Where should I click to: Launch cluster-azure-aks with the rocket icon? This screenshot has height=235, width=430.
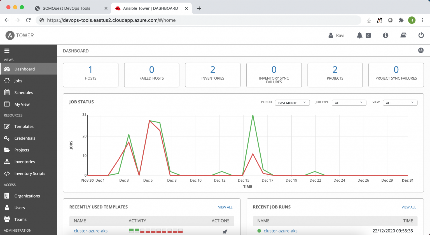[x=225, y=231]
